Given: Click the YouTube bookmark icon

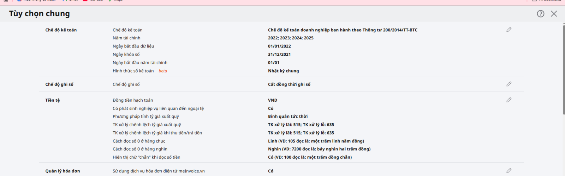Looking at the screenshot, I should pos(85,1).
